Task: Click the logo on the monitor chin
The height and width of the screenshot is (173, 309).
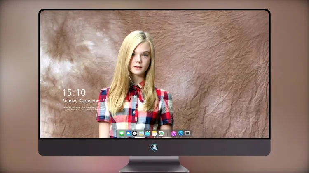Action: (154, 147)
